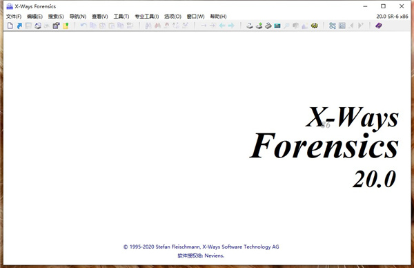Viewport: 414px width, 268px height.
Task: Close the X-Ways Forensics window
Action: tap(402, 6)
